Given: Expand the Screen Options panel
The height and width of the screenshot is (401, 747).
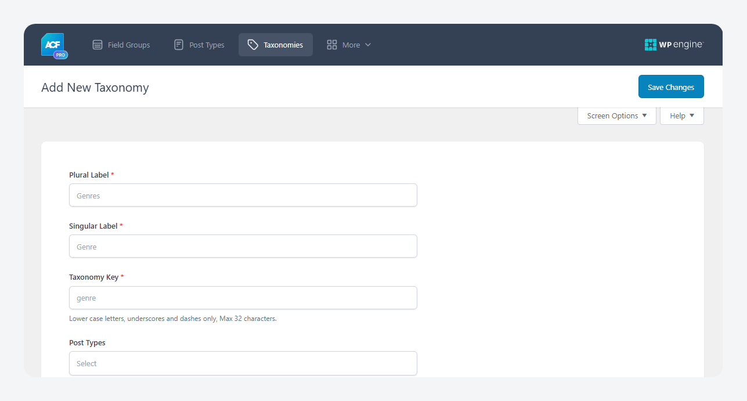Looking at the screenshot, I should (617, 115).
